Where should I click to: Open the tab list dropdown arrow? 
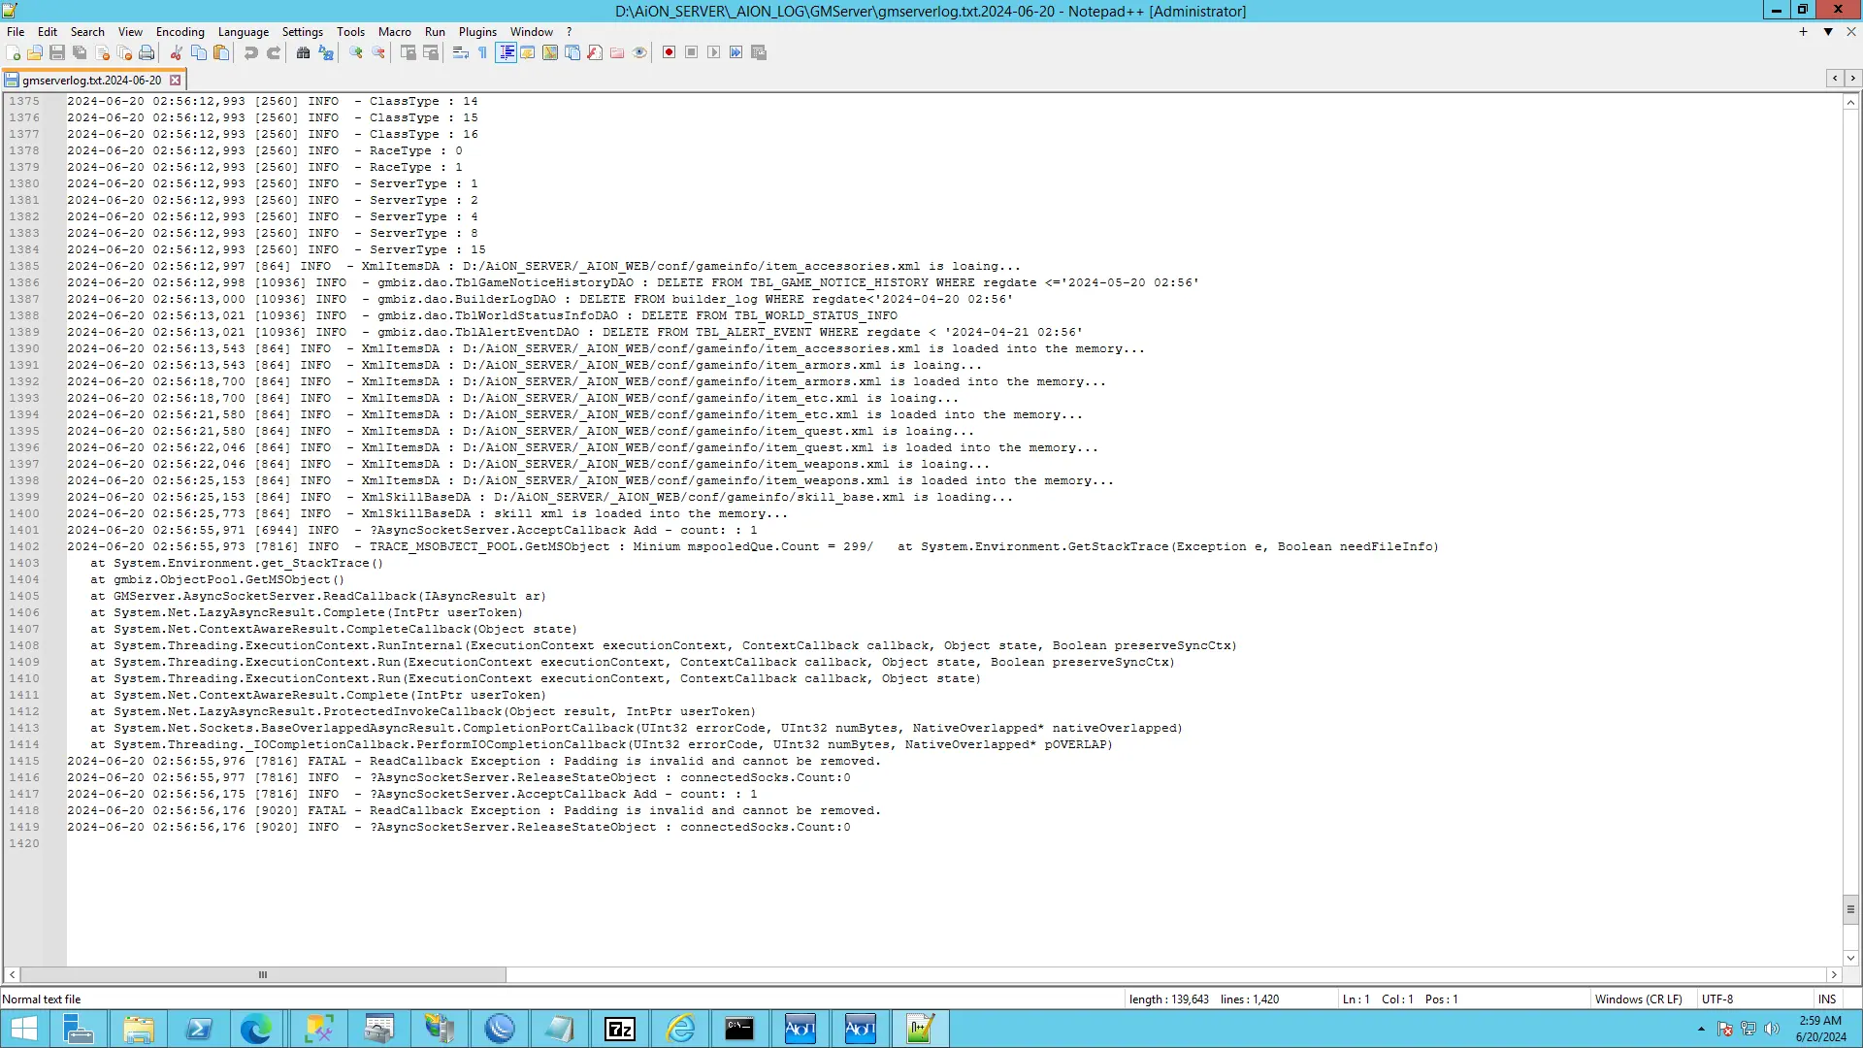tap(1828, 32)
